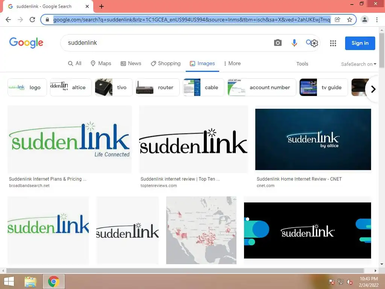Filter images by the tv guide chip
This screenshot has width=385, height=289.
pos(324,87)
